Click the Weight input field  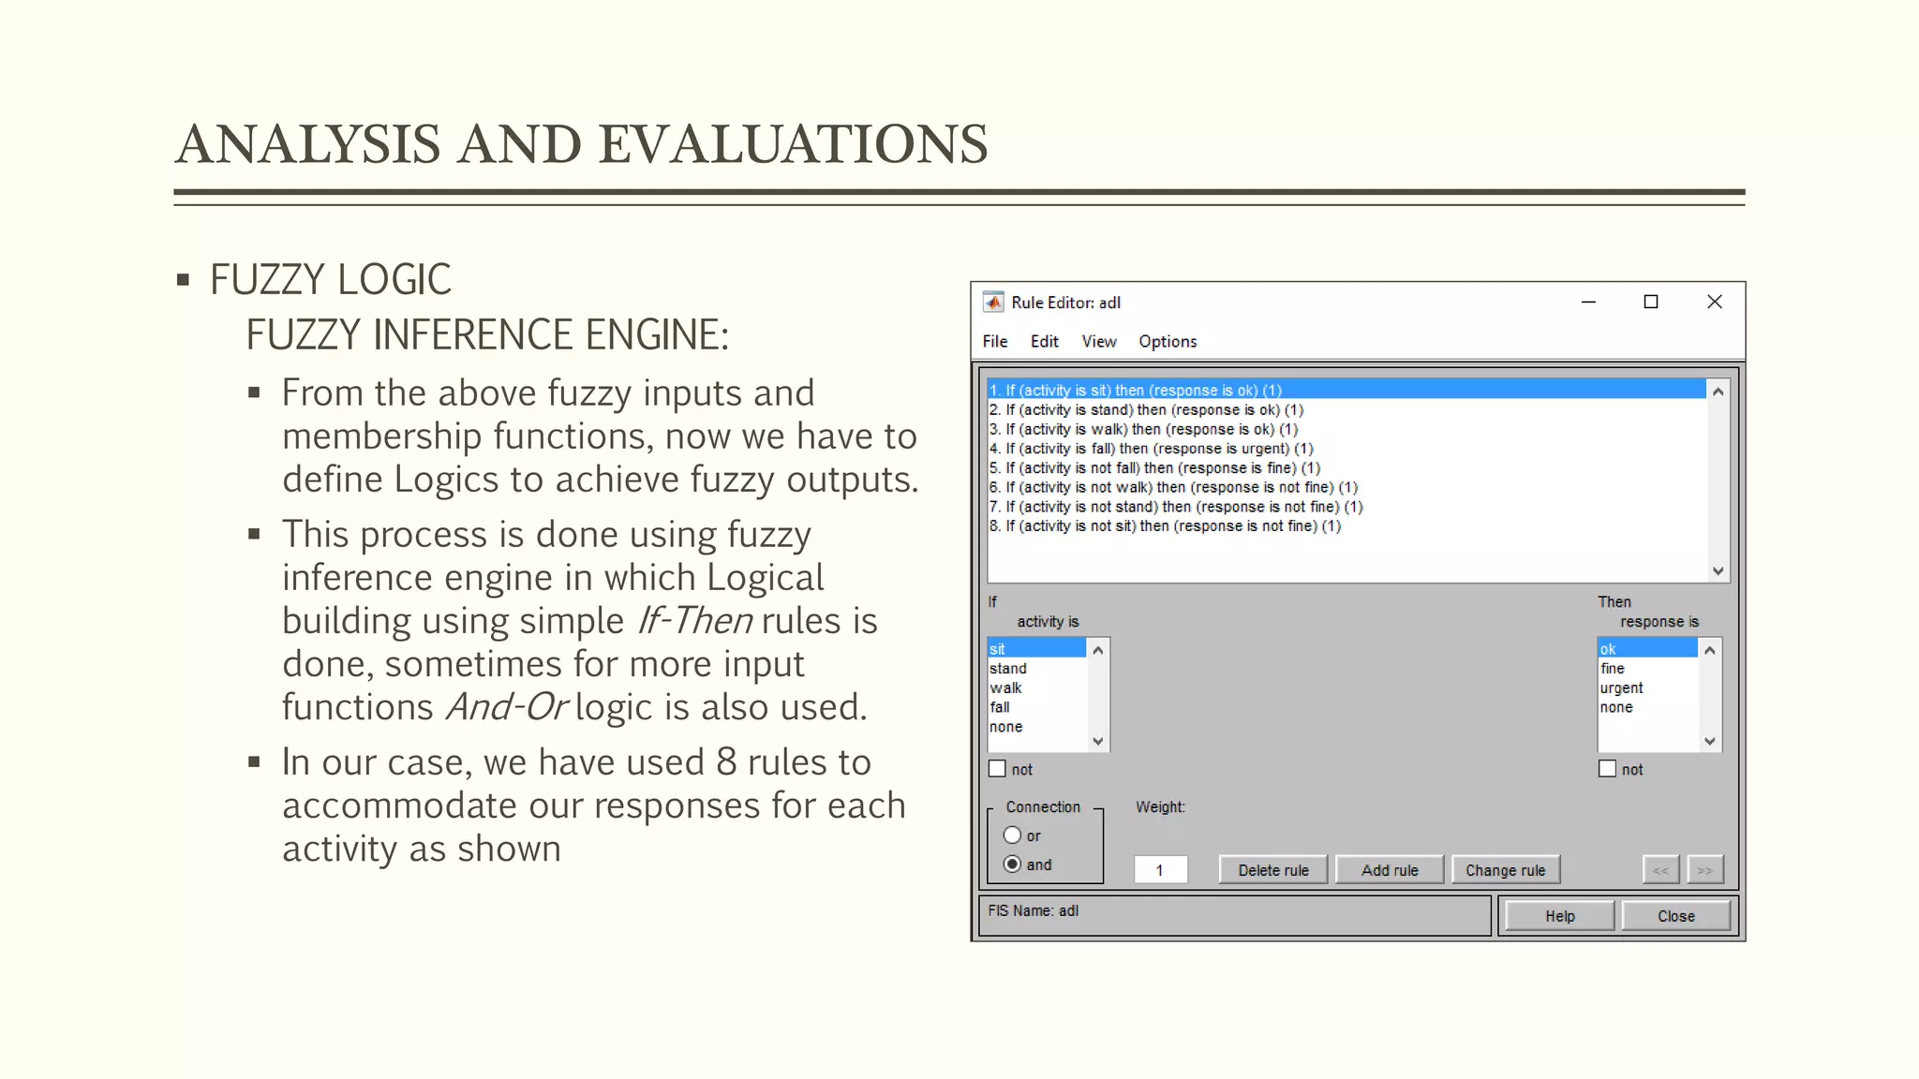(1160, 870)
